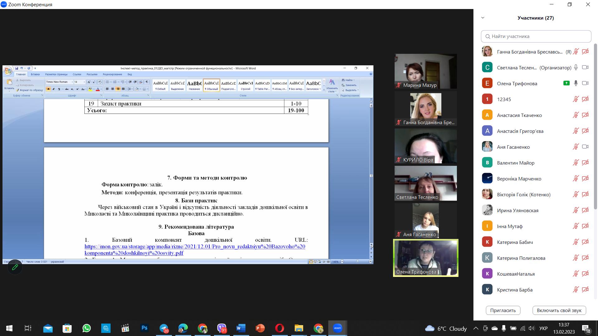
Task: Open the Вставка ribbon tab in Word
Action: coord(35,74)
